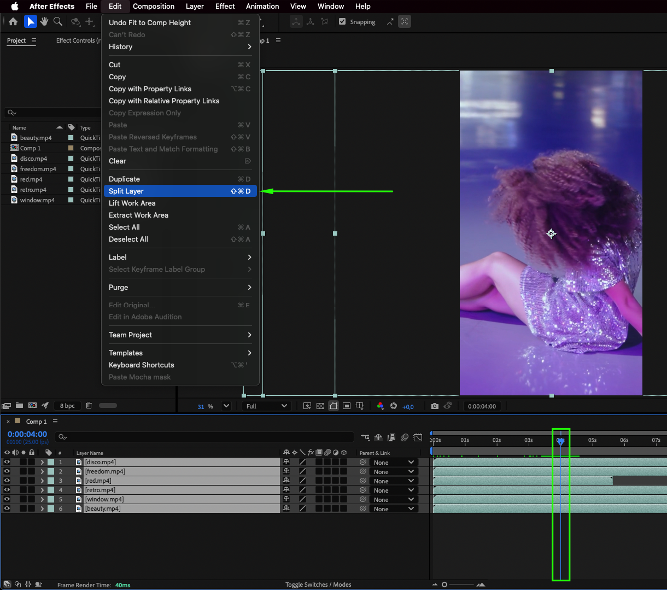
Task: Switch to the Effect Controls tab
Action: click(x=78, y=40)
